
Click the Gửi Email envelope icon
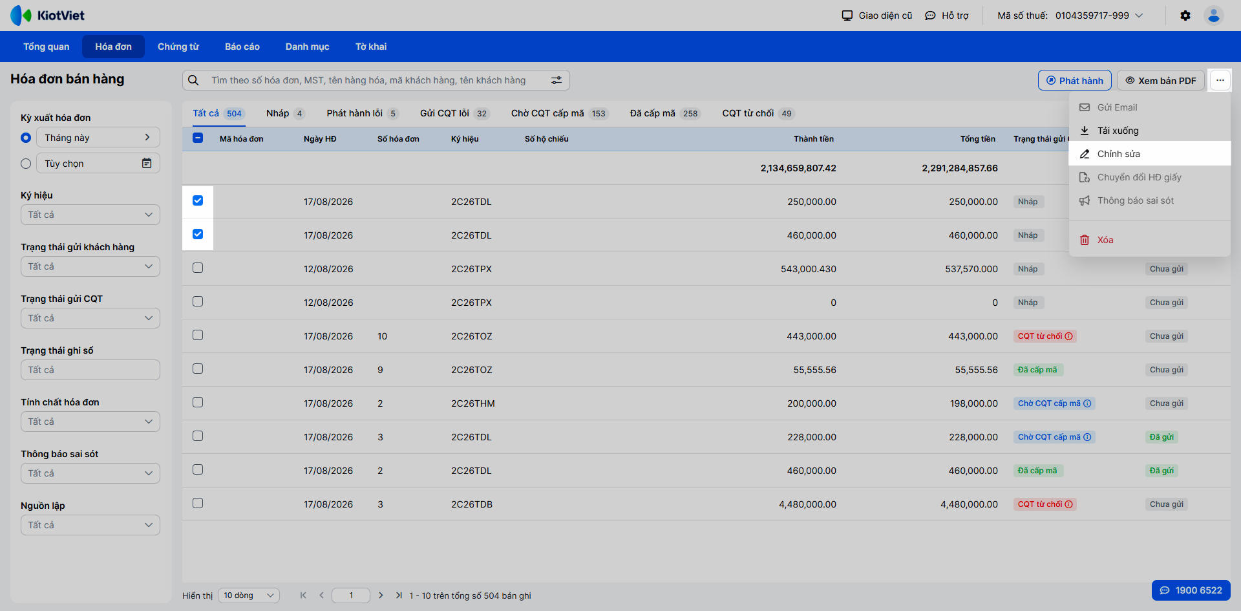1085,107
